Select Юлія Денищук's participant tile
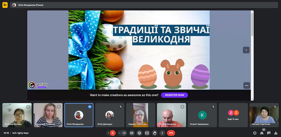This screenshot has width=281, height=137. click(x=110, y=115)
